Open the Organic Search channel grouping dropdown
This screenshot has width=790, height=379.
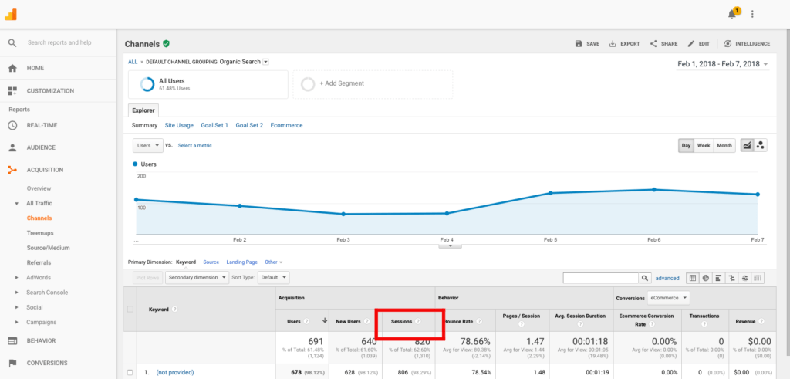(x=266, y=62)
